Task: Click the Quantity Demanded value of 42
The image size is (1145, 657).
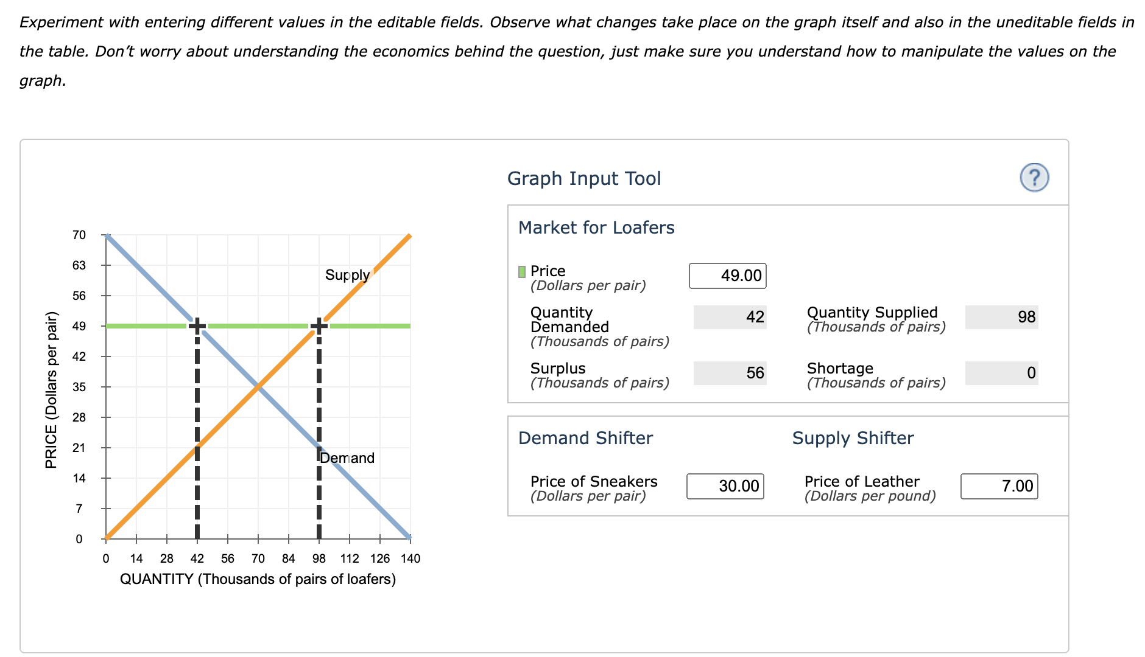Action: click(729, 317)
